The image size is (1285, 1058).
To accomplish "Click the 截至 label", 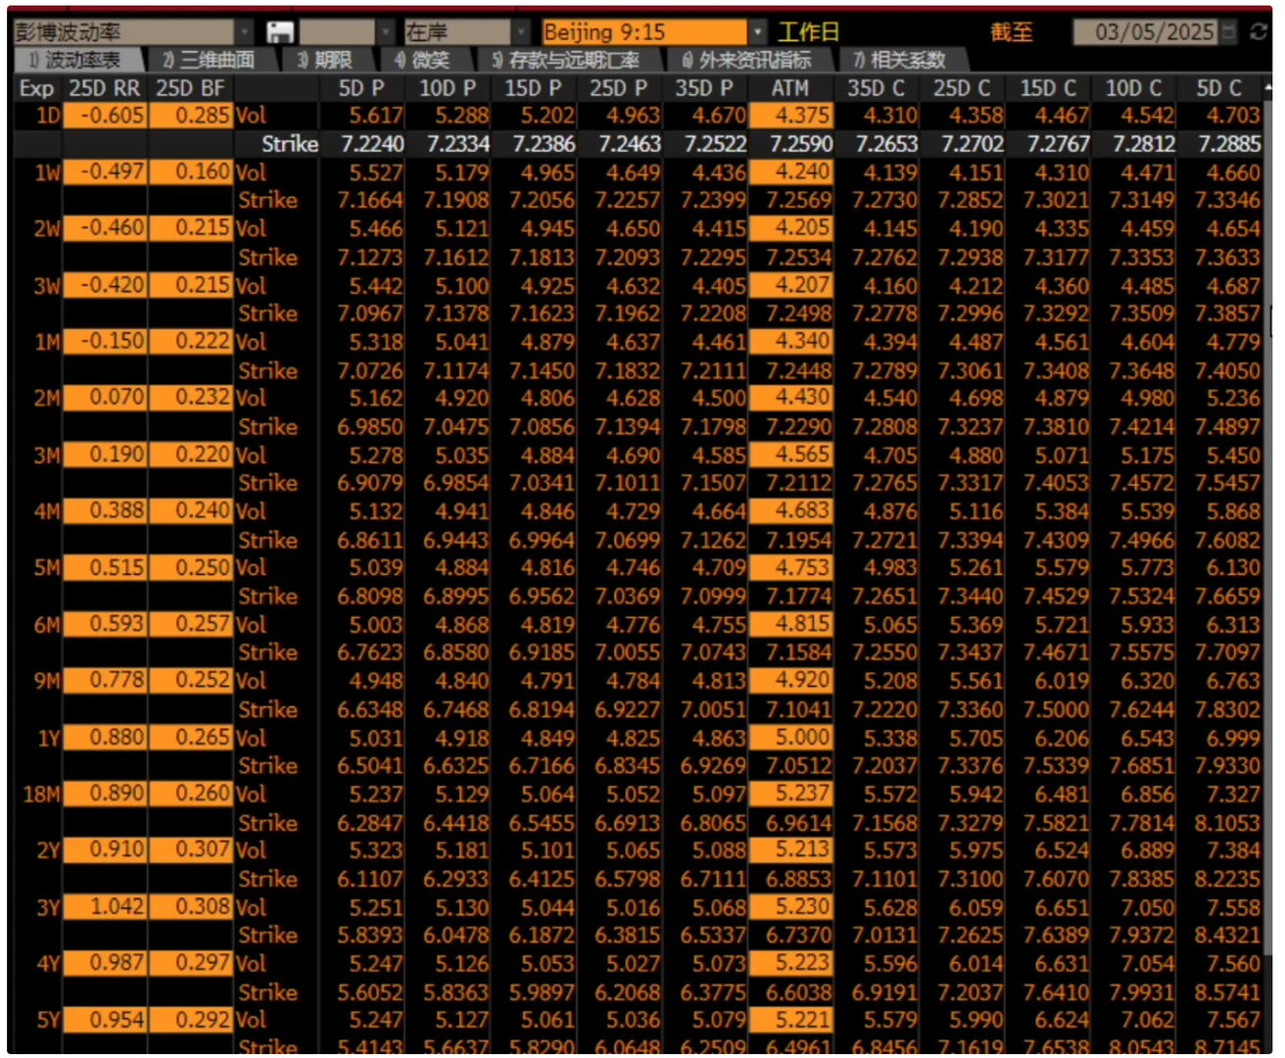I will [x=1011, y=32].
